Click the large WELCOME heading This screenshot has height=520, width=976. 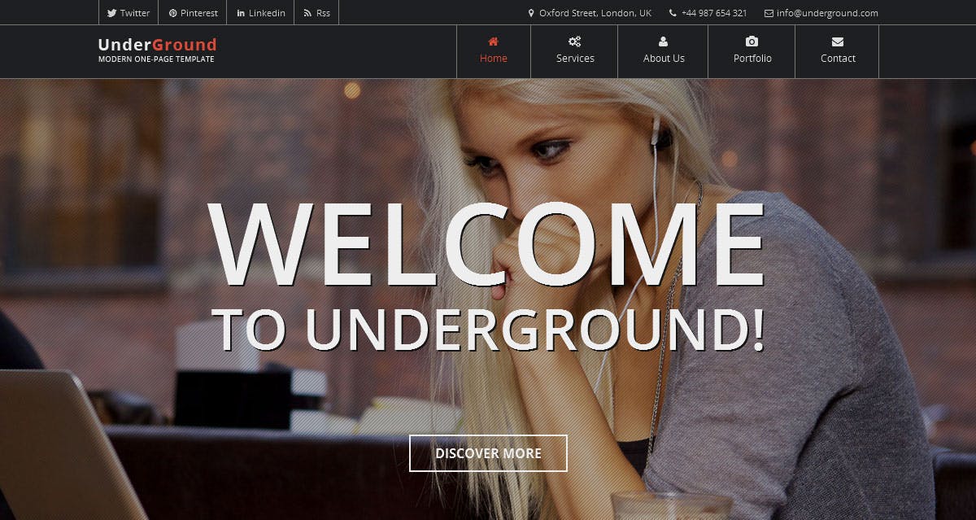[x=486, y=245]
